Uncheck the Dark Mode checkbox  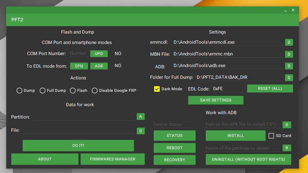(157, 89)
